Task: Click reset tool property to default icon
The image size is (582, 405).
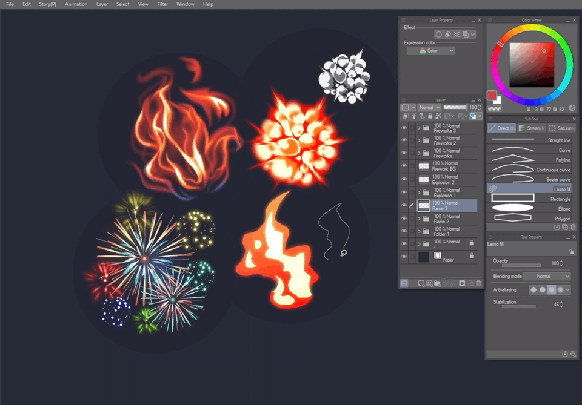Action: tap(564, 354)
